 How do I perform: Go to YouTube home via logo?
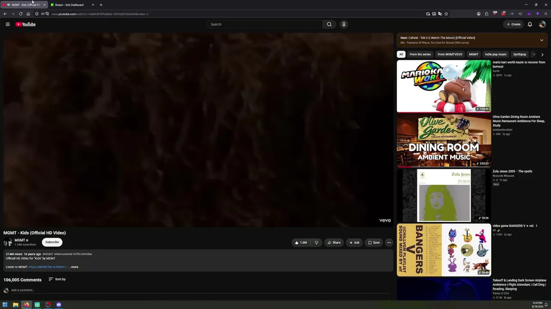(25, 24)
